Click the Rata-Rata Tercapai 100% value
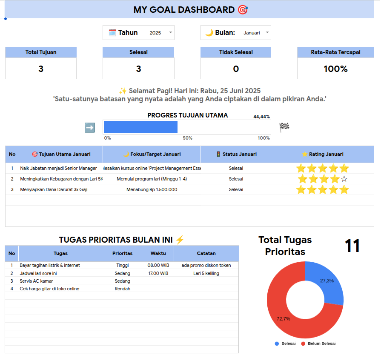The width and height of the screenshot is (381, 358). point(335,68)
